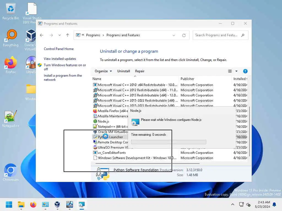Screen dimensions: 282x211
Task: Select the UltraISO Premium entry
Action: click(110, 148)
